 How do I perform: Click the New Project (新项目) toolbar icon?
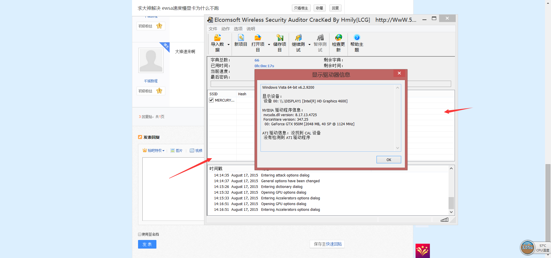pos(241,37)
